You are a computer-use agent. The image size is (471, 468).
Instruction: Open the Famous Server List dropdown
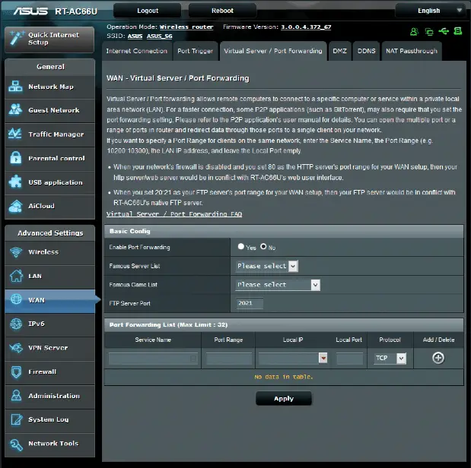click(x=267, y=266)
